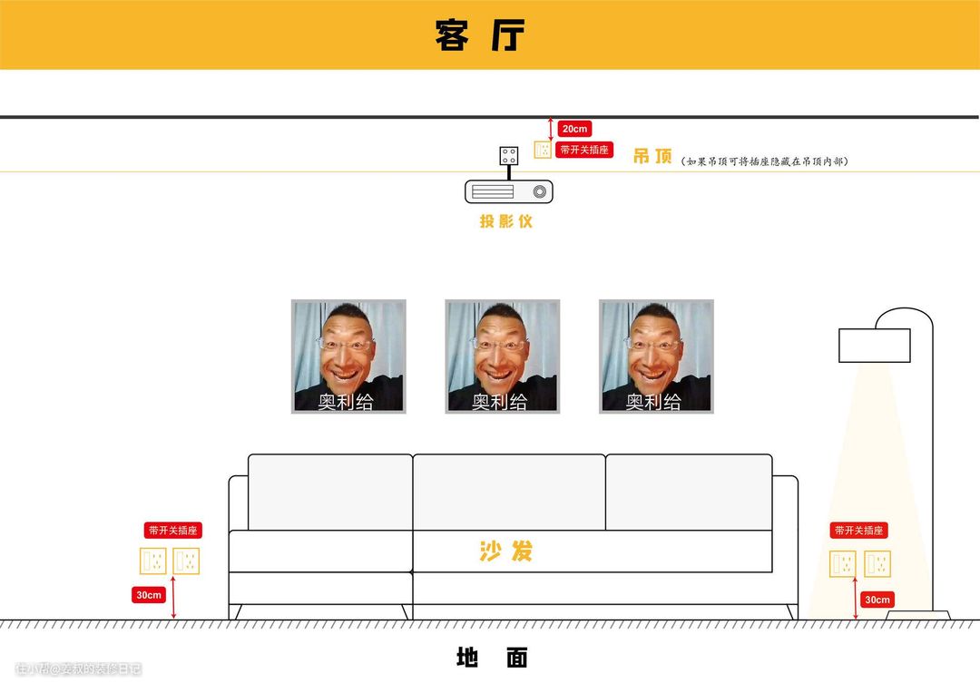Screen dimensions: 980x693
Task: Click the floor lamp base on the ground
Action: click(917, 615)
